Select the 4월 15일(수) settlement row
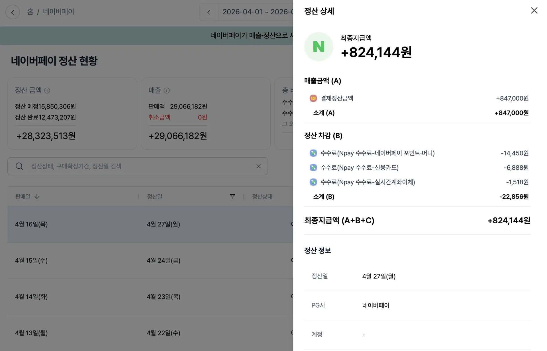The height and width of the screenshot is (351, 547). (x=150, y=260)
